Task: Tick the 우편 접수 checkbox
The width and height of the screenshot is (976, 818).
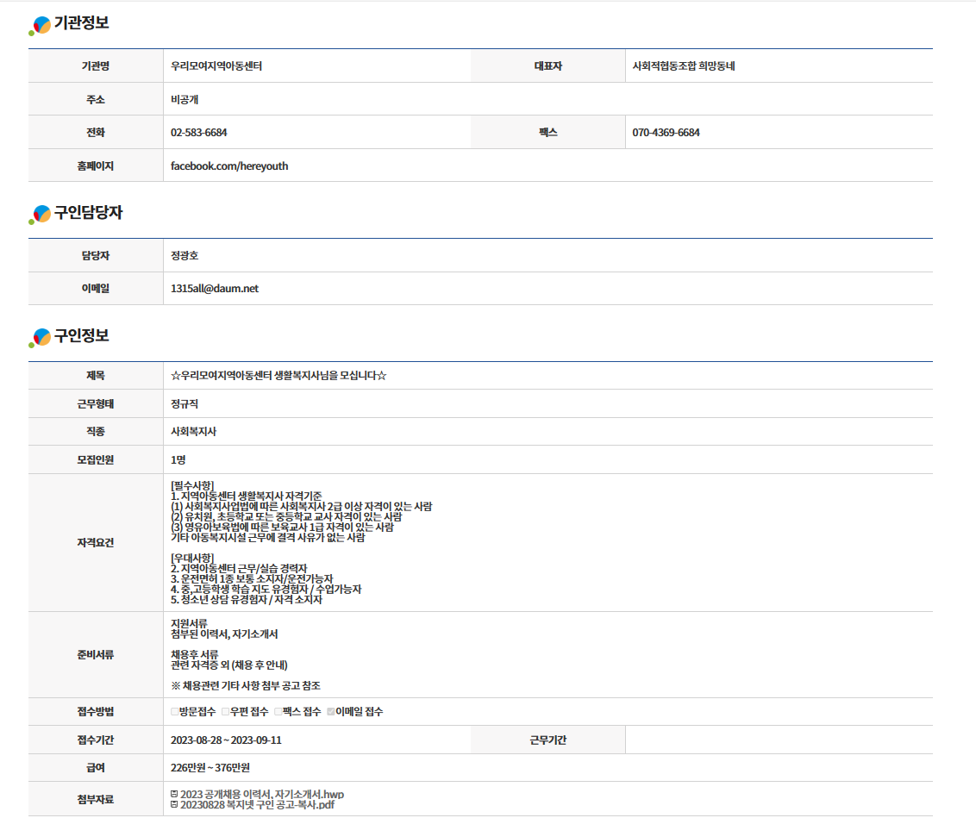Action: point(225,712)
